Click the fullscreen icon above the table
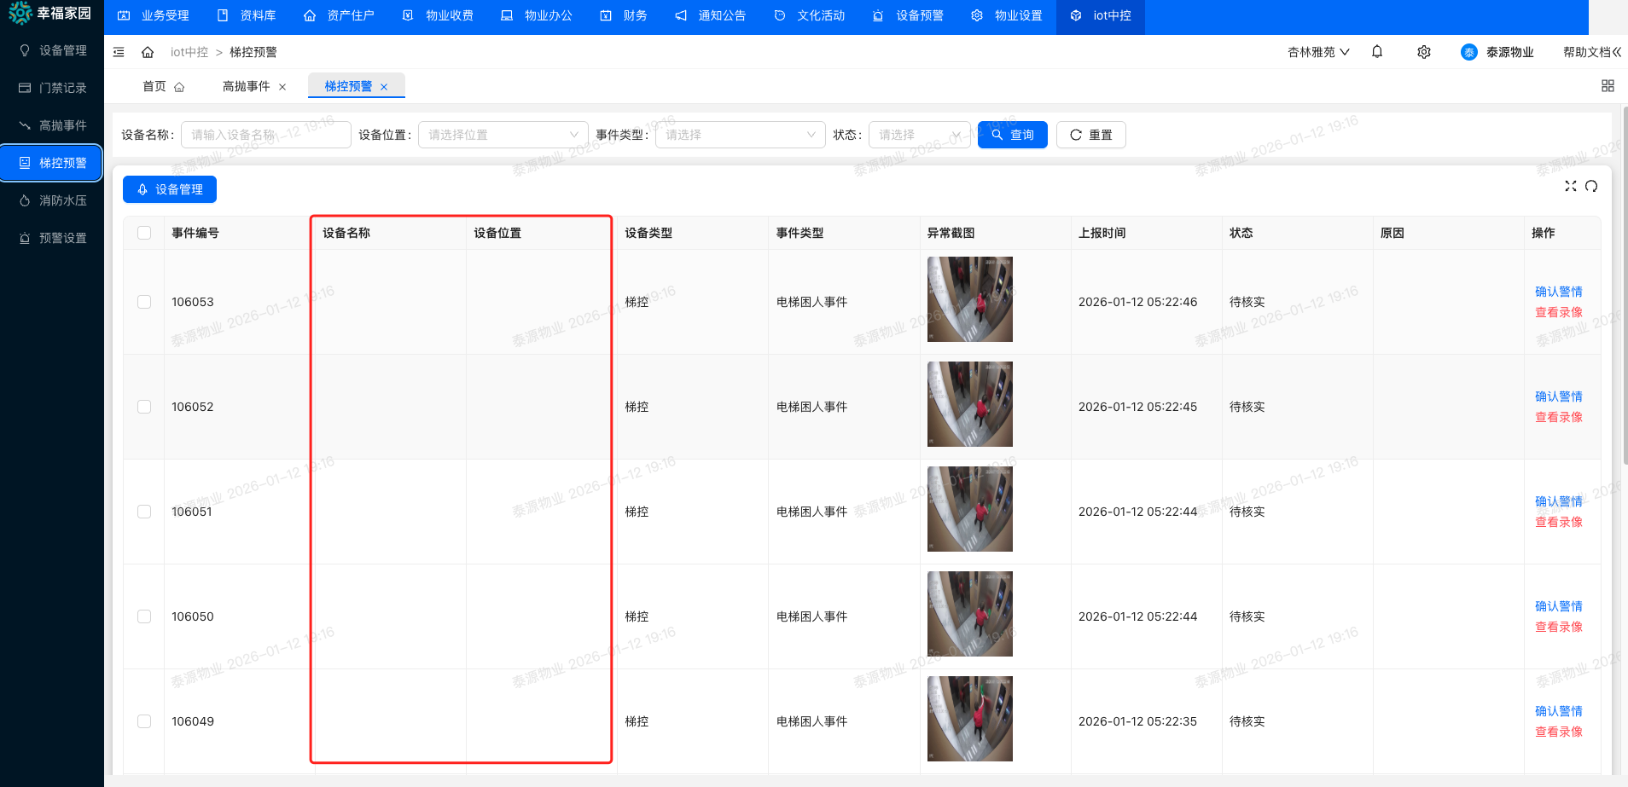 coord(1571,186)
